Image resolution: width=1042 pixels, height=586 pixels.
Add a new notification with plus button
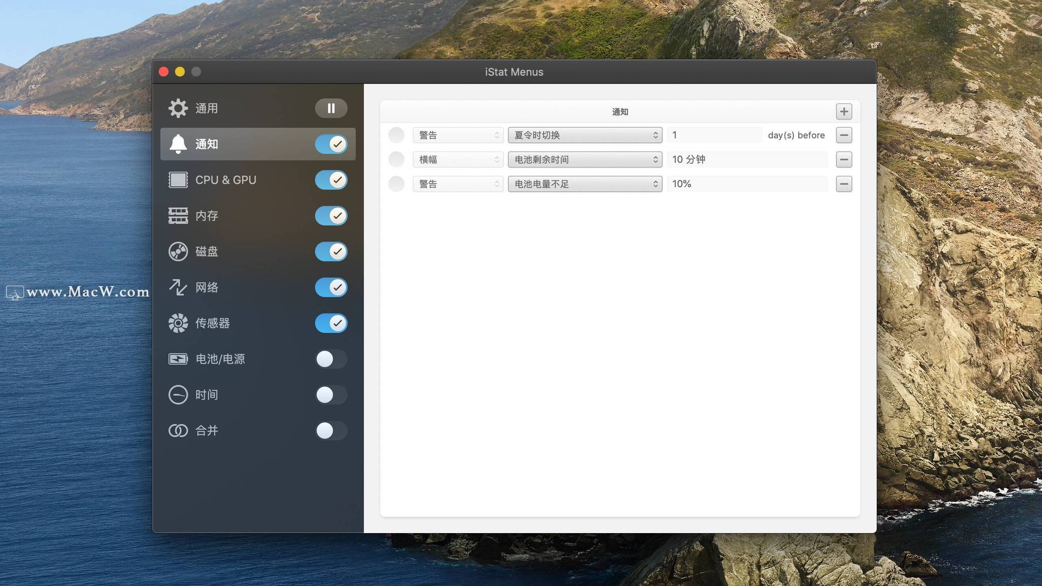tap(844, 111)
